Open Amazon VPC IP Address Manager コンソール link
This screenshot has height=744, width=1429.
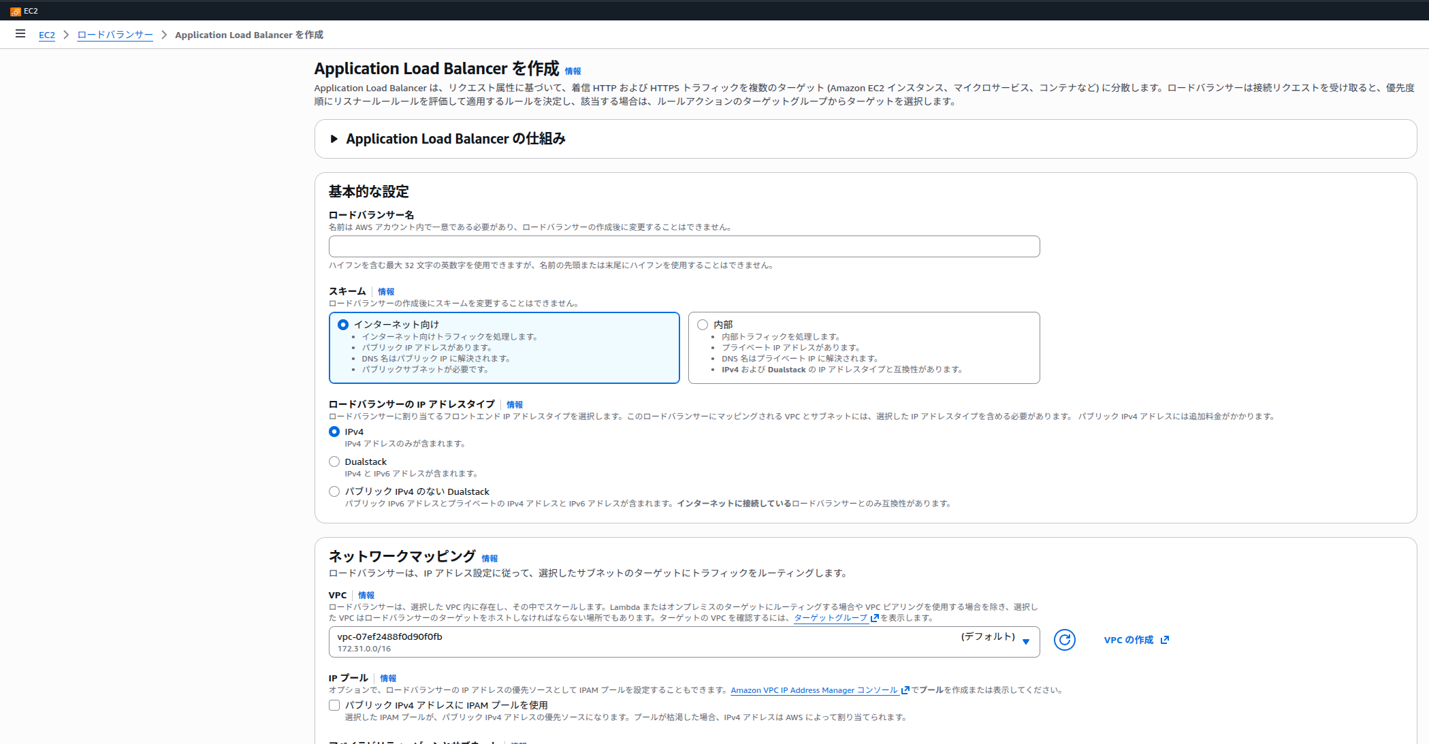point(814,690)
